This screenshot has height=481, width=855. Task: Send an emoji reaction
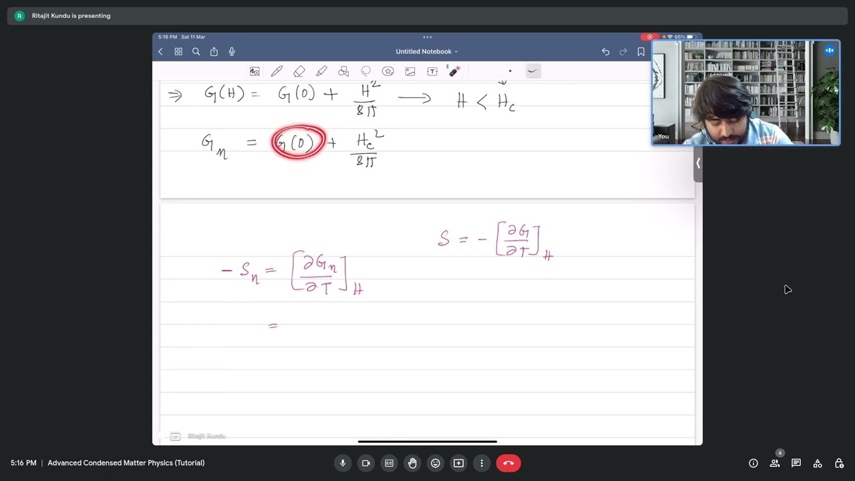pyautogui.click(x=436, y=463)
